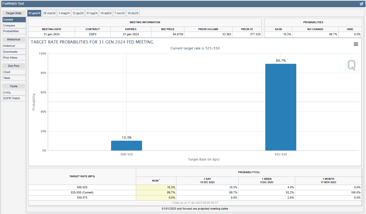Open the chart hamburger menu

[x=356, y=44]
